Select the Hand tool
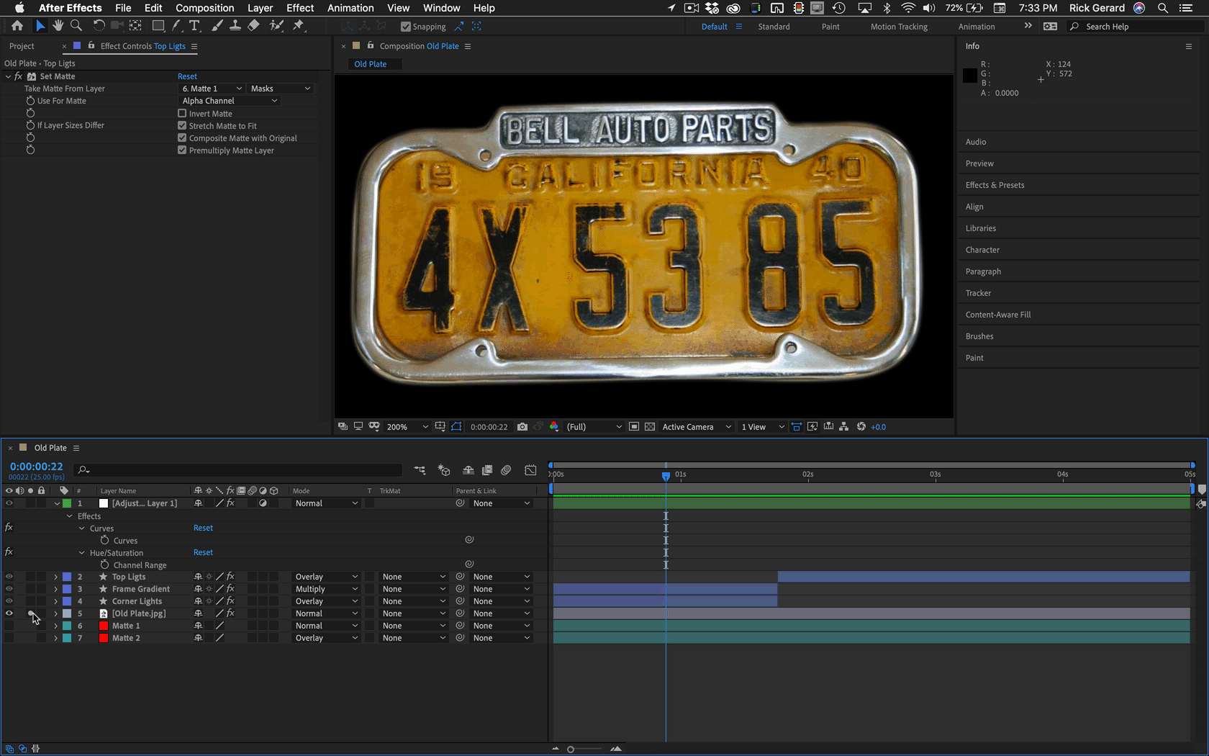 click(58, 26)
